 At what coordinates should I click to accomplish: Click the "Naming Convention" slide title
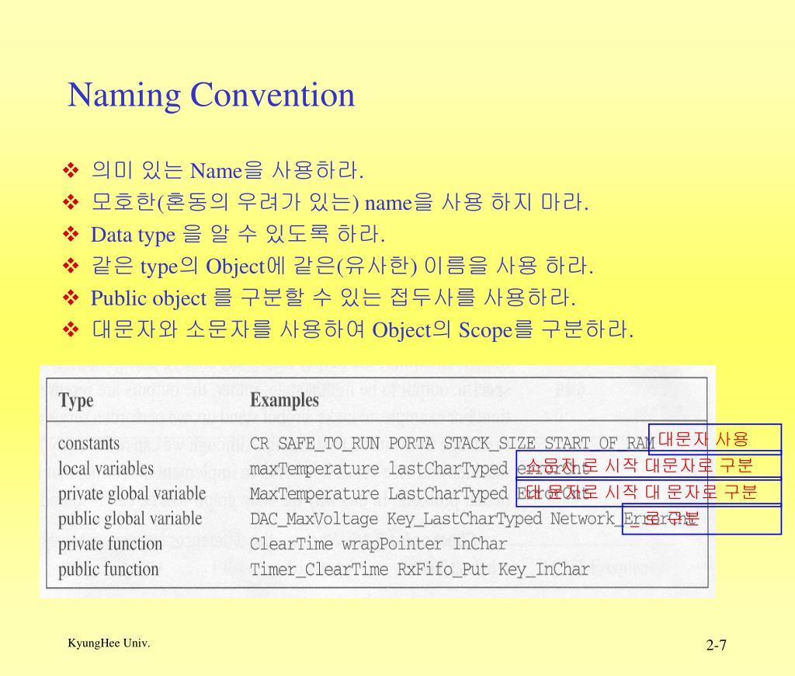click(x=211, y=95)
